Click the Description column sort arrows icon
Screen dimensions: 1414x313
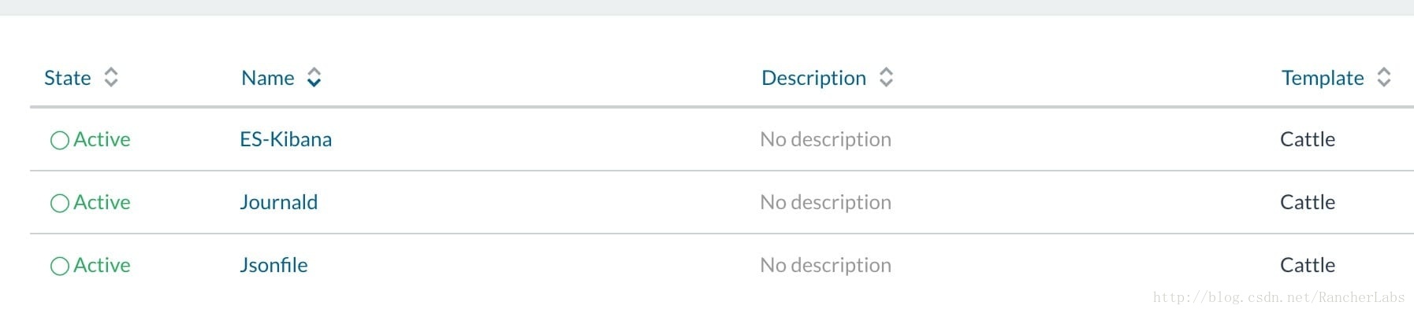point(886,77)
